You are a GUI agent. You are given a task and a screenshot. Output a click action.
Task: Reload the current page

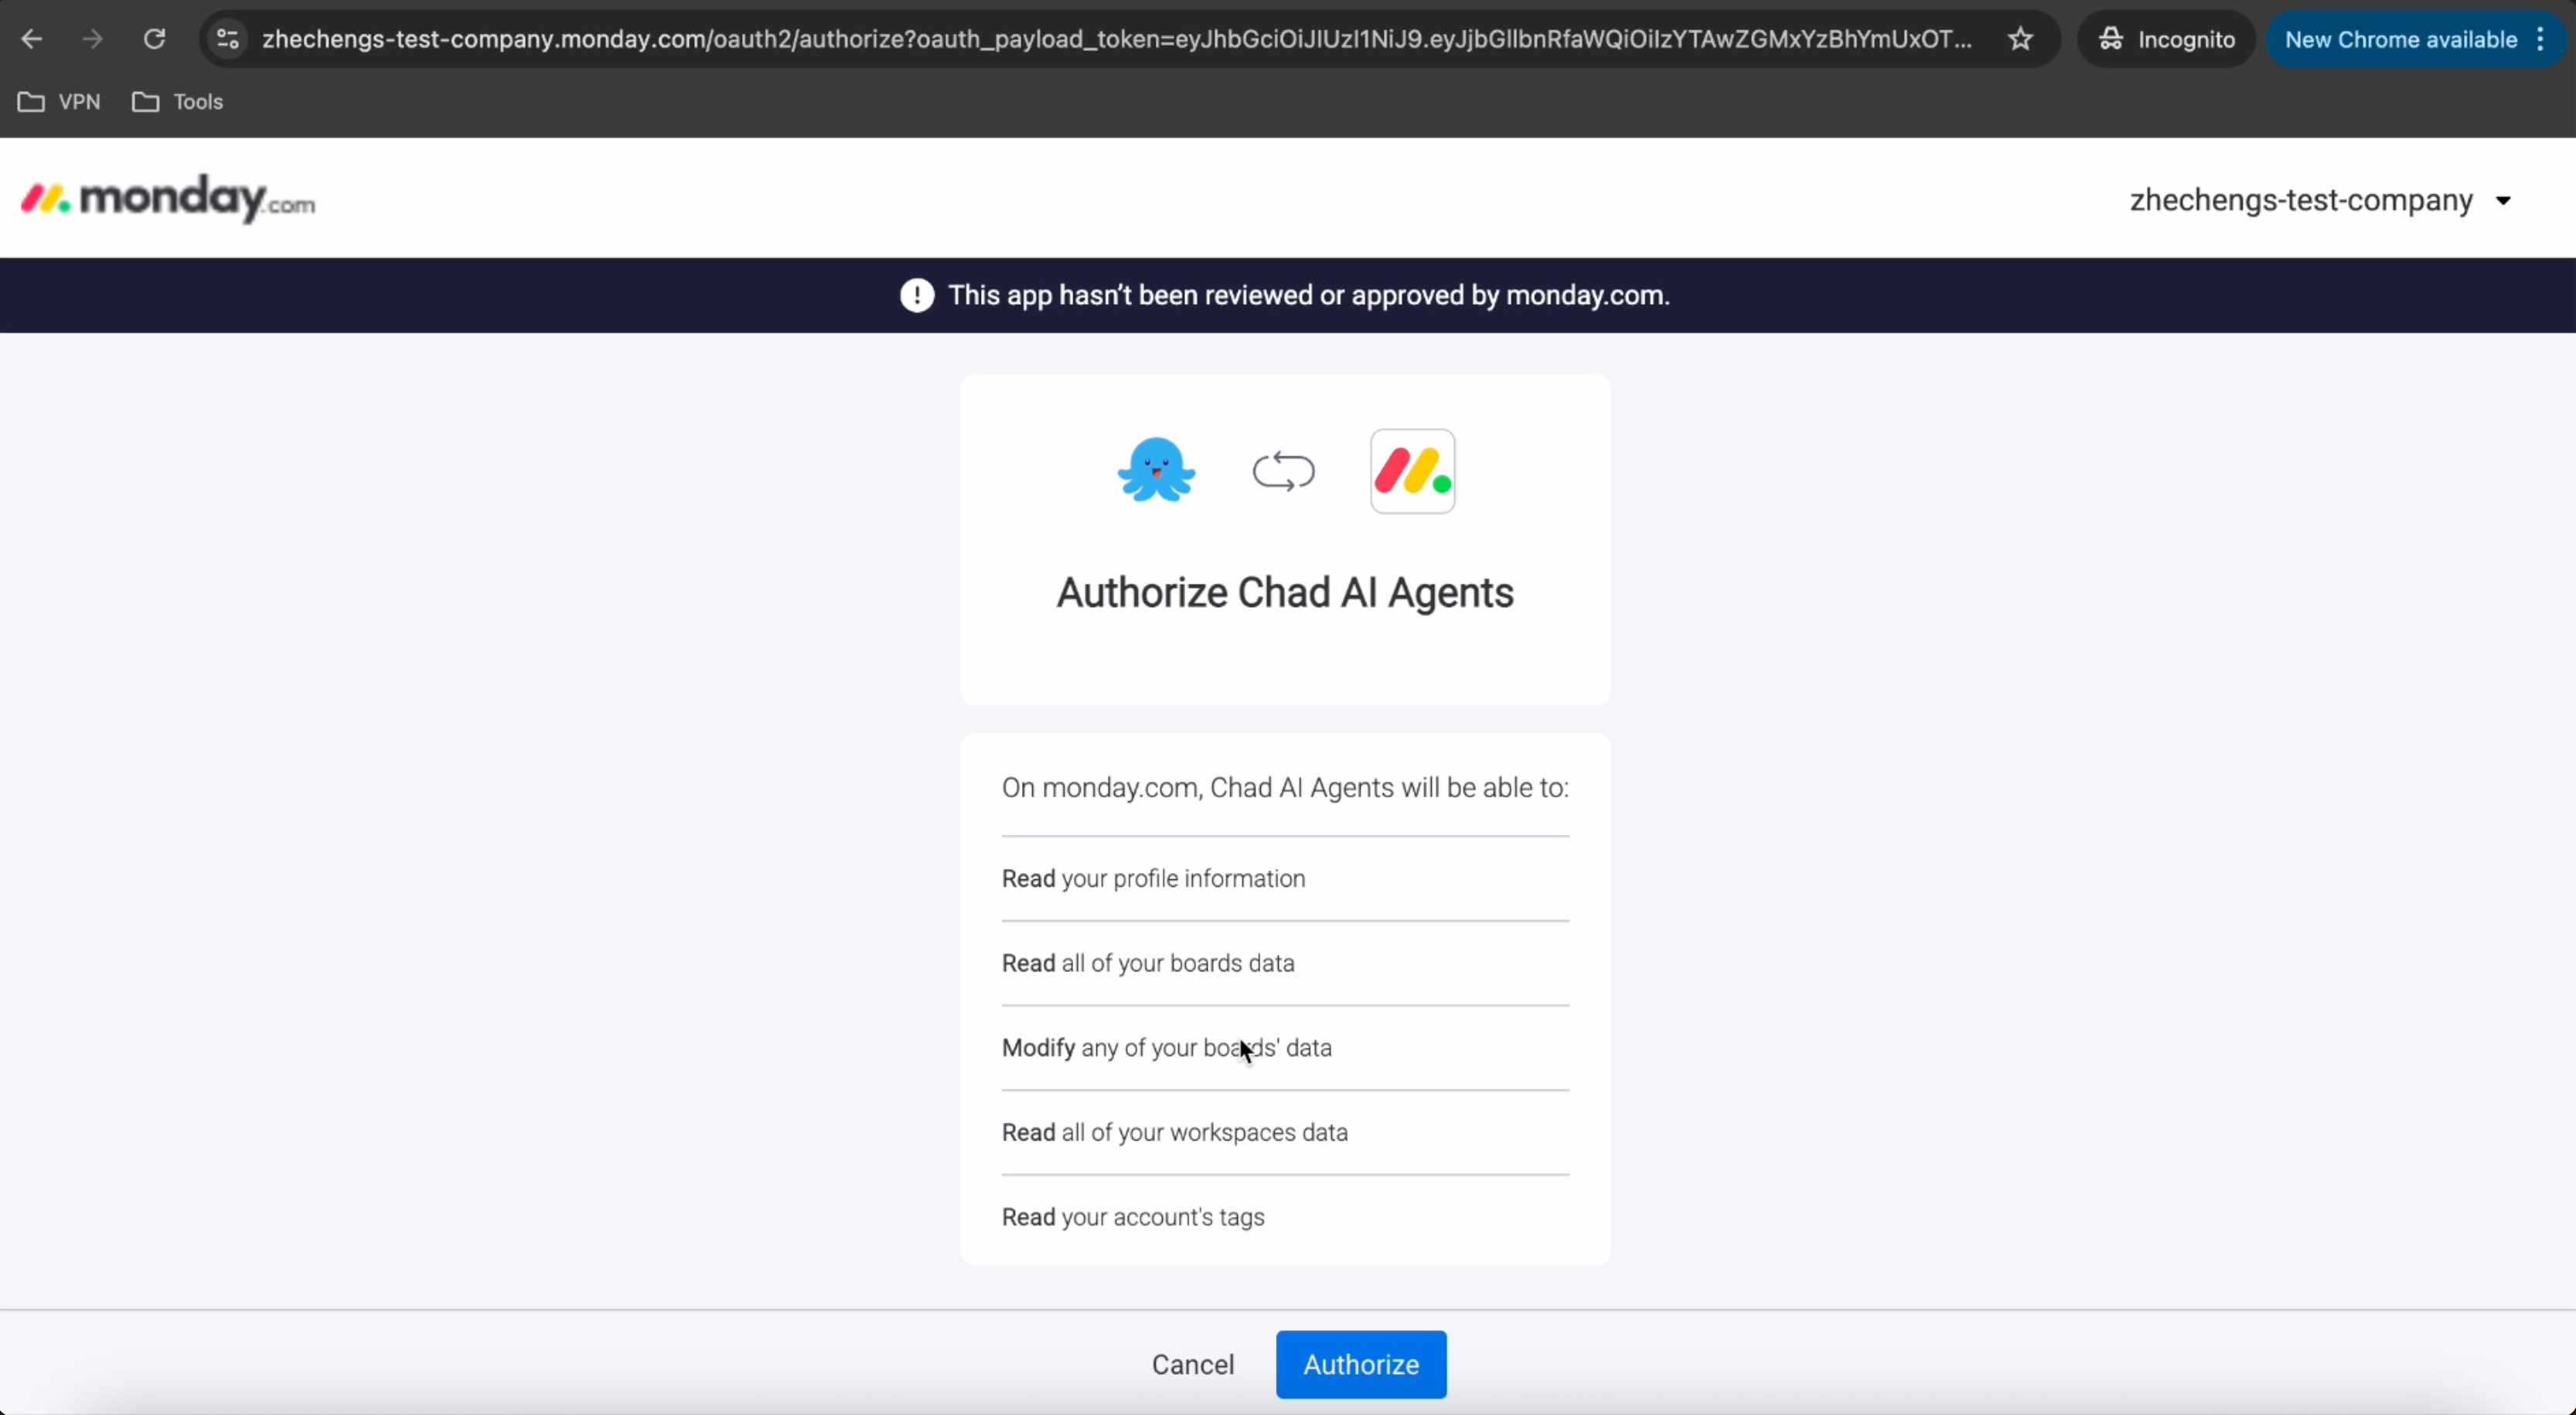[154, 39]
